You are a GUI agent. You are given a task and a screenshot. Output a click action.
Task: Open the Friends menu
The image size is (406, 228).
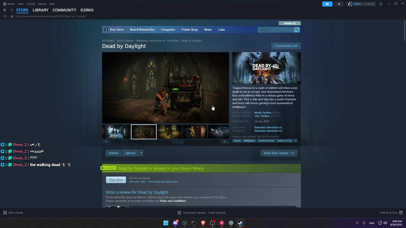coord(31,4)
